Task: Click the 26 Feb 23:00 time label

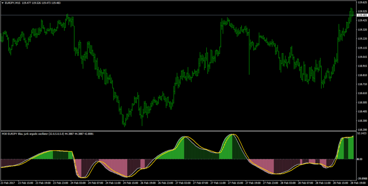Action: pos(166,183)
